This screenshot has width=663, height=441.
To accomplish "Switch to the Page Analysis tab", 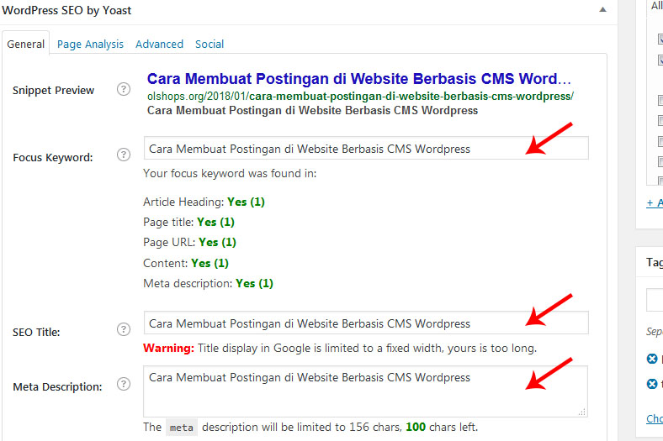I will tap(90, 44).
